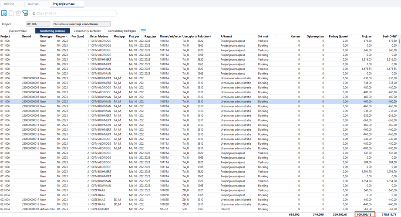Click the trash delete toolbar icon
401x217 pixels.
18,13
